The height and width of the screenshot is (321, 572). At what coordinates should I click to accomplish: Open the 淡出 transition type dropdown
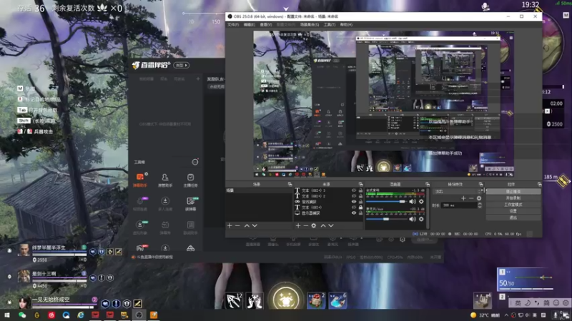point(458,191)
